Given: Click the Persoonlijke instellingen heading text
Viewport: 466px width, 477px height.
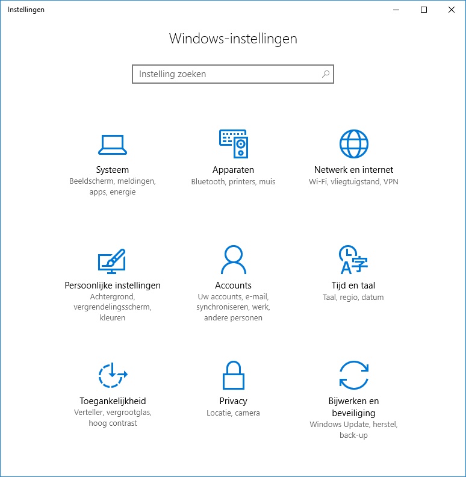Looking at the screenshot, I should 113,285.
